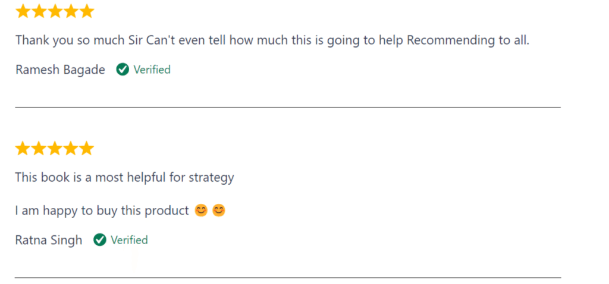This screenshot has width=609, height=284.
Task: Click fourth star in Ratna Singh's rating
Action: tap(71, 149)
